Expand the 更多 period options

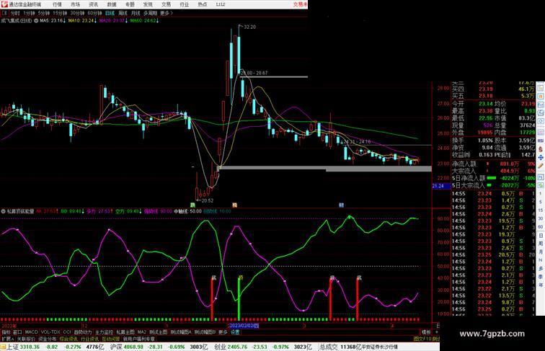[x=166, y=13]
